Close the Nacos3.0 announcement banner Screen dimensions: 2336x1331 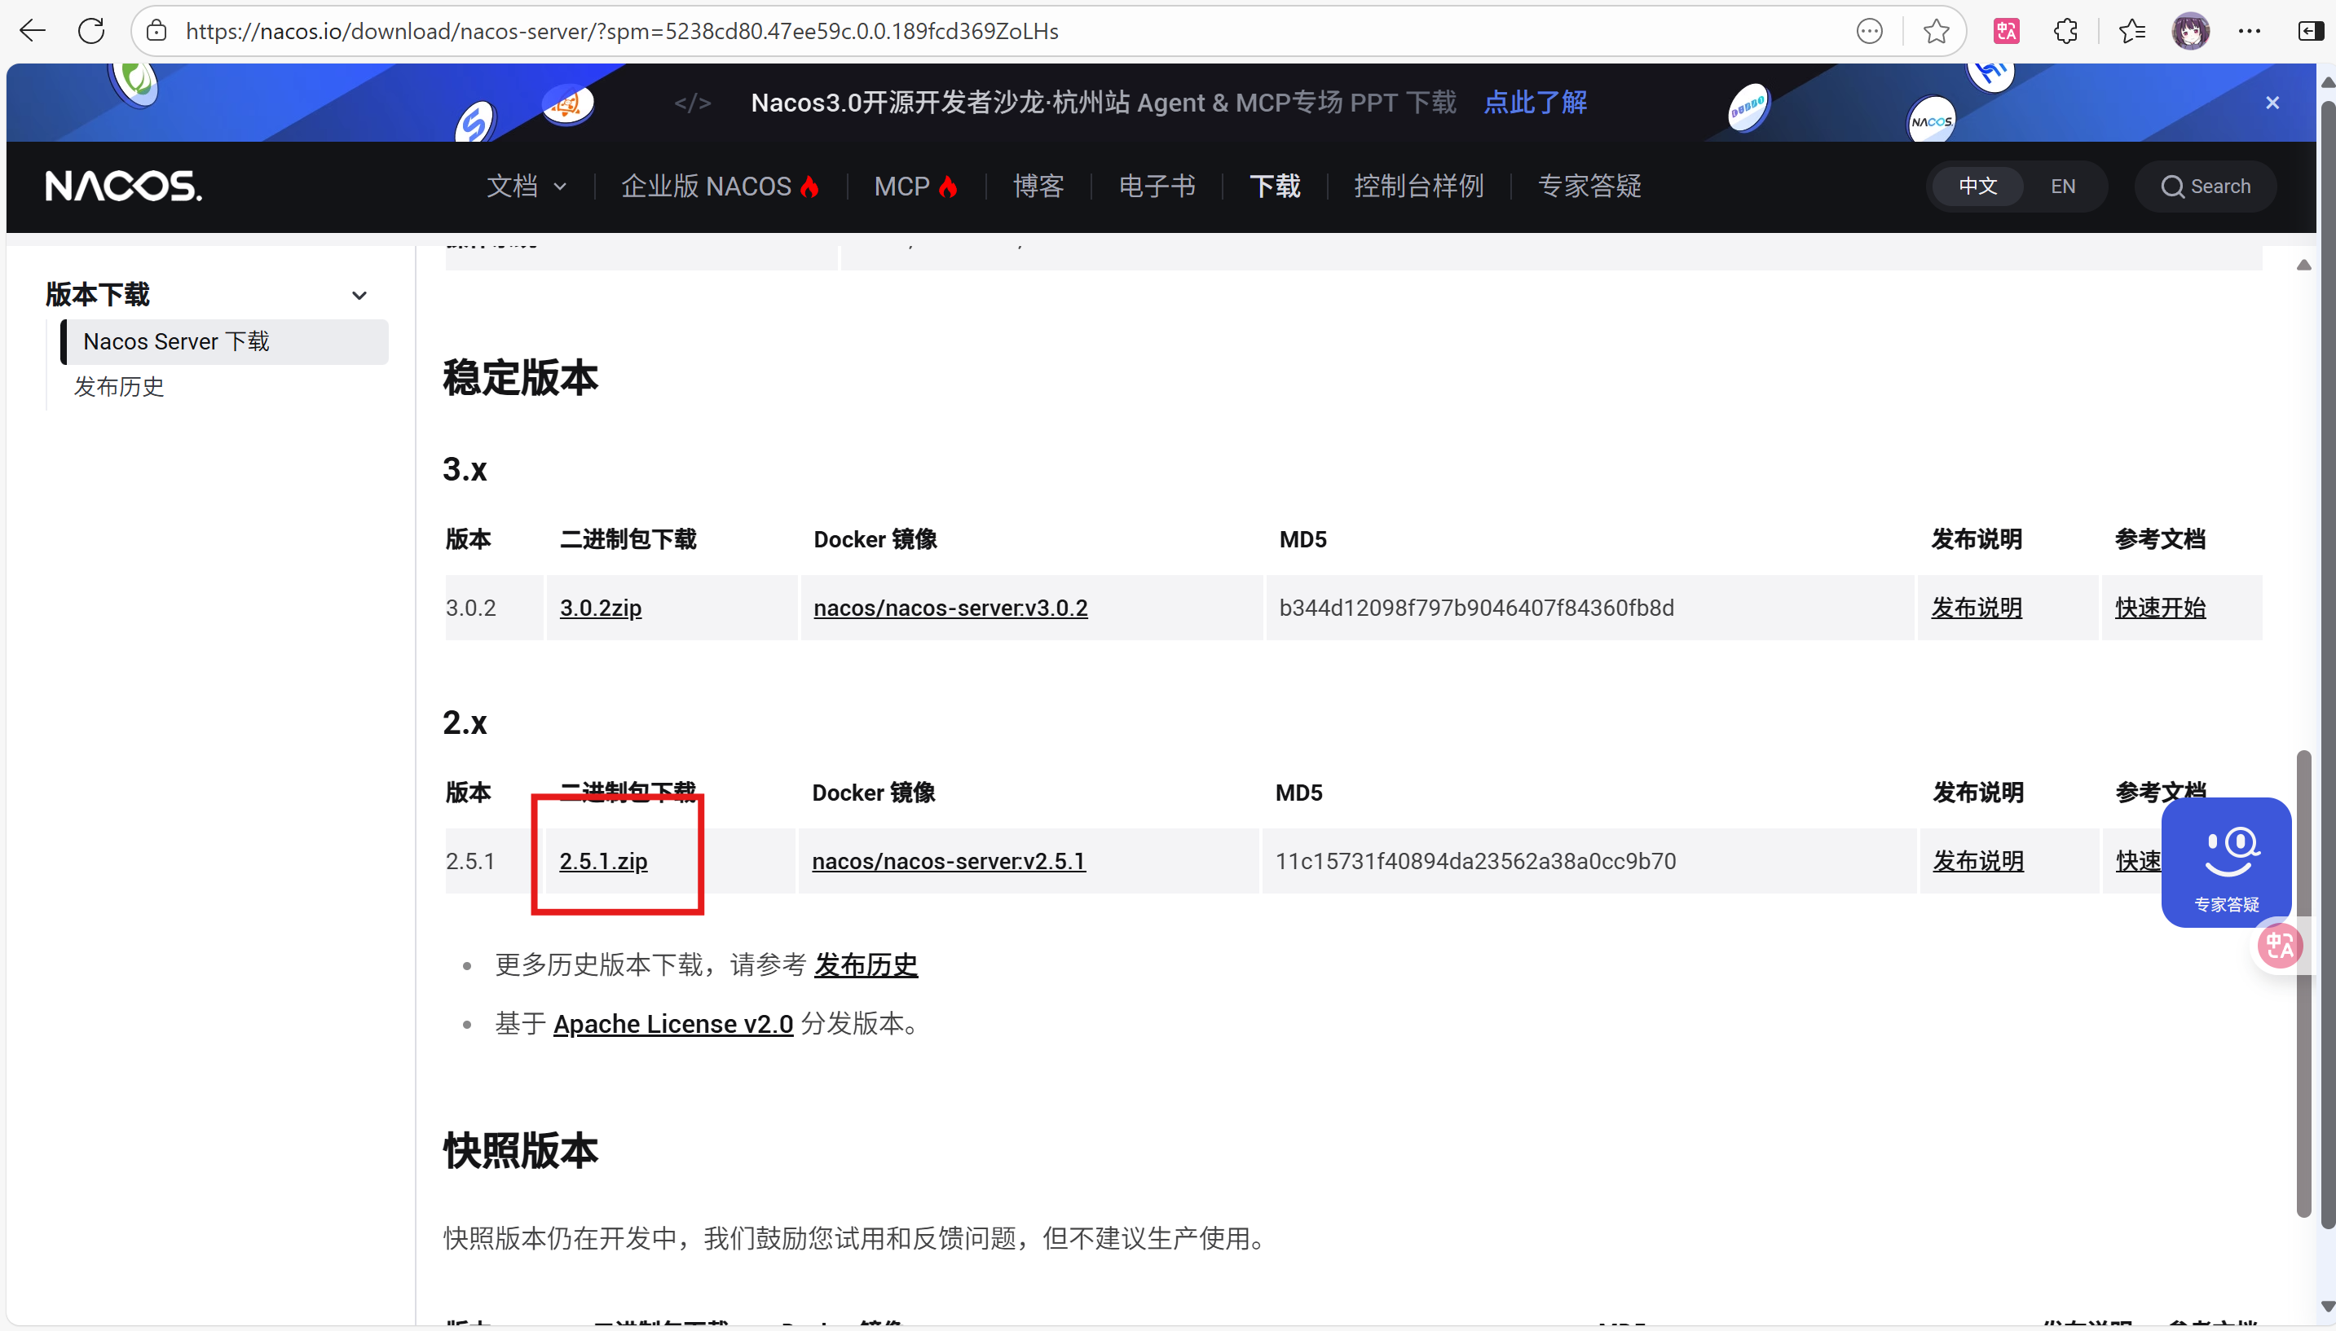[x=2272, y=103]
